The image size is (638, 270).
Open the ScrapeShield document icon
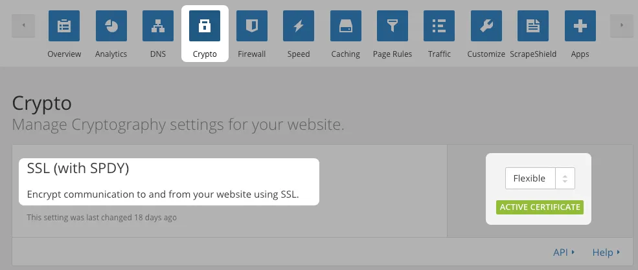(x=533, y=26)
